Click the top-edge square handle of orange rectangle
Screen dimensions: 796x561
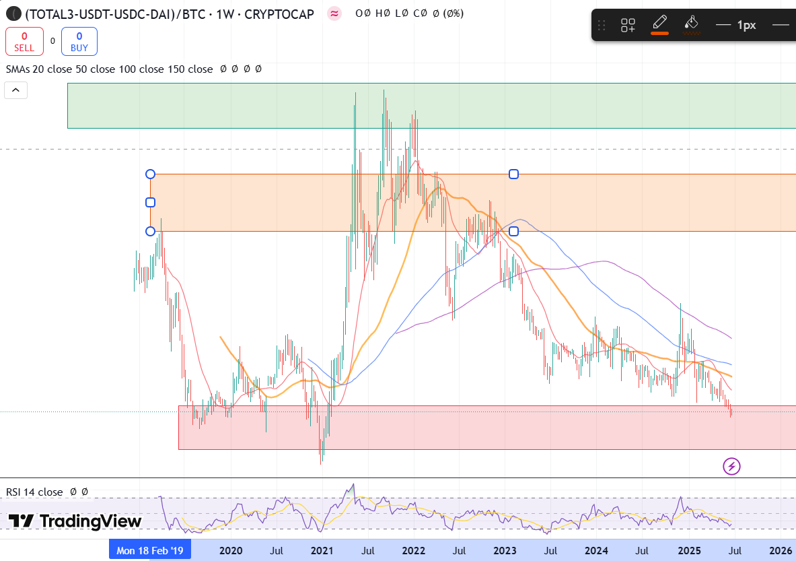pos(514,174)
